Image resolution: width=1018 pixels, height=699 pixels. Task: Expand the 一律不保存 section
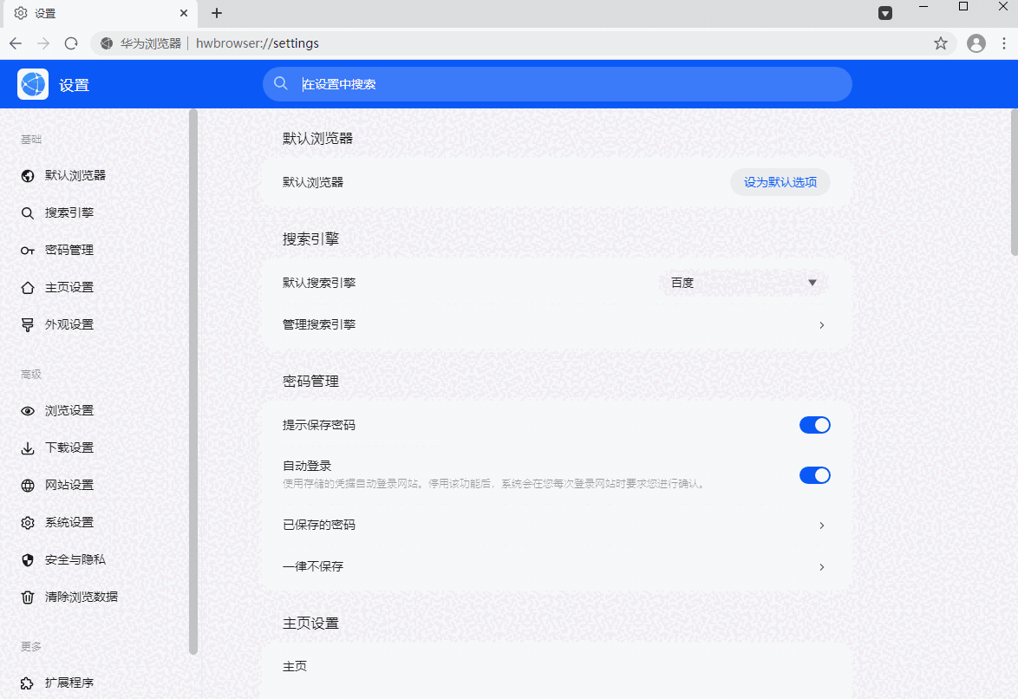[820, 566]
